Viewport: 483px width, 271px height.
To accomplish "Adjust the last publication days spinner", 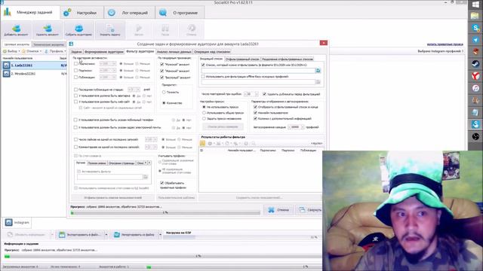I will tap(134, 90).
